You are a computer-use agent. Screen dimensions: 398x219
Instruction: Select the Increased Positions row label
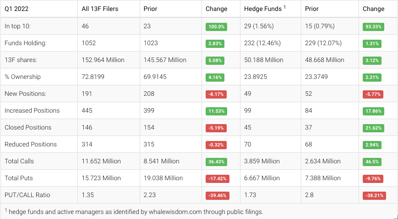click(32, 110)
